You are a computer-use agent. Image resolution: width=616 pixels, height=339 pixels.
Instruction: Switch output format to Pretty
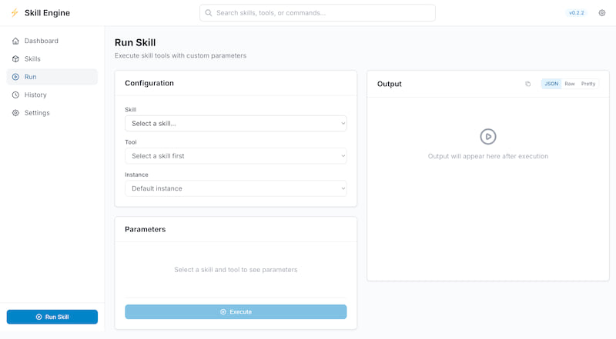point(588,84)
